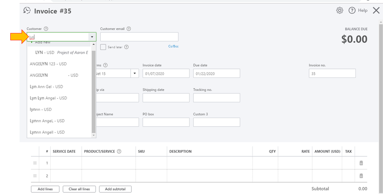This screenshot has width=383, height=194.
Task: Click scroll-up arrow of customer list
Action: pos(94,45)
